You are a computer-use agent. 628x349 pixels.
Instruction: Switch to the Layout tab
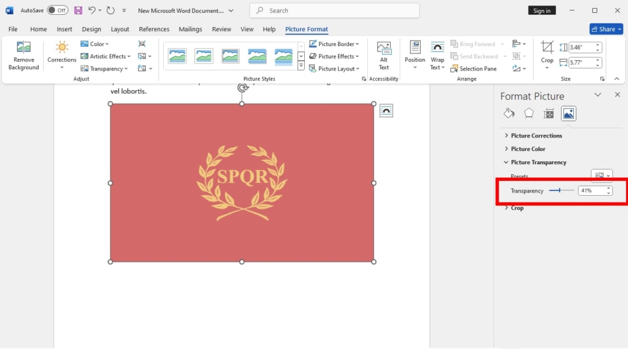120,29
